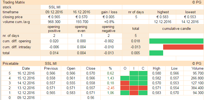Screen dimensions: 204x100
Task: Click the Close column header in Pricetable
Action: [x=91, y=69]
